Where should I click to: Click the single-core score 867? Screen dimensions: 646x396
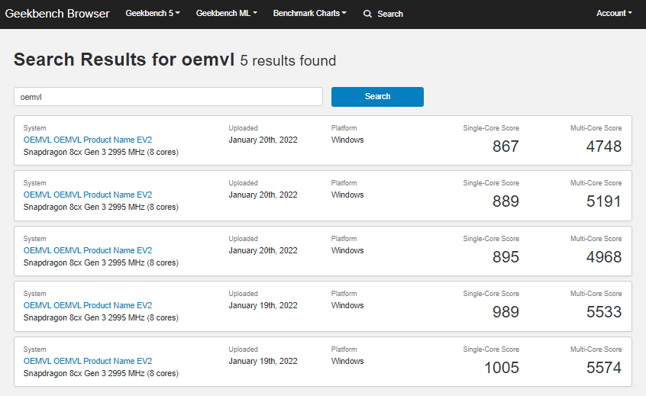click(x=505, y=146)
